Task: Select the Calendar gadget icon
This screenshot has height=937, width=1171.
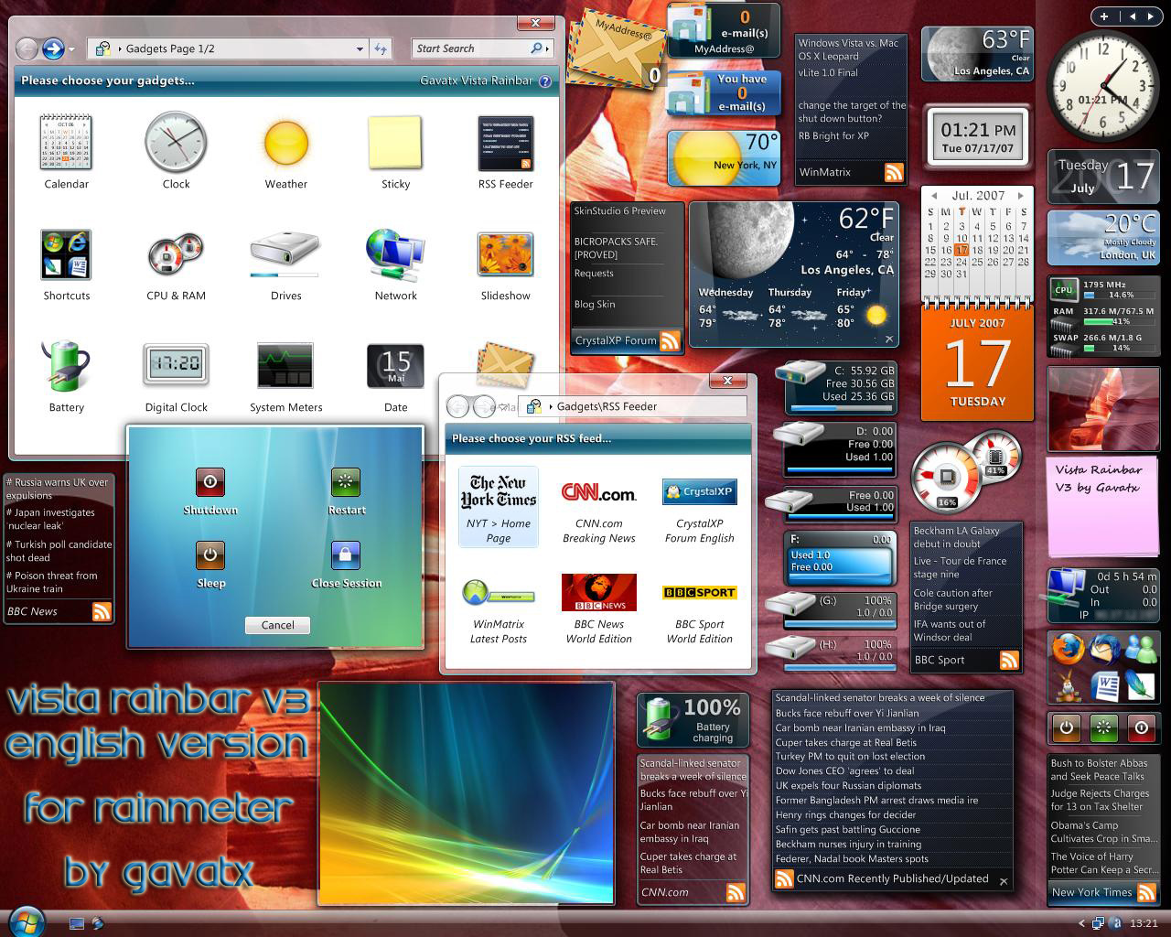Action: [x=66, y=143]
